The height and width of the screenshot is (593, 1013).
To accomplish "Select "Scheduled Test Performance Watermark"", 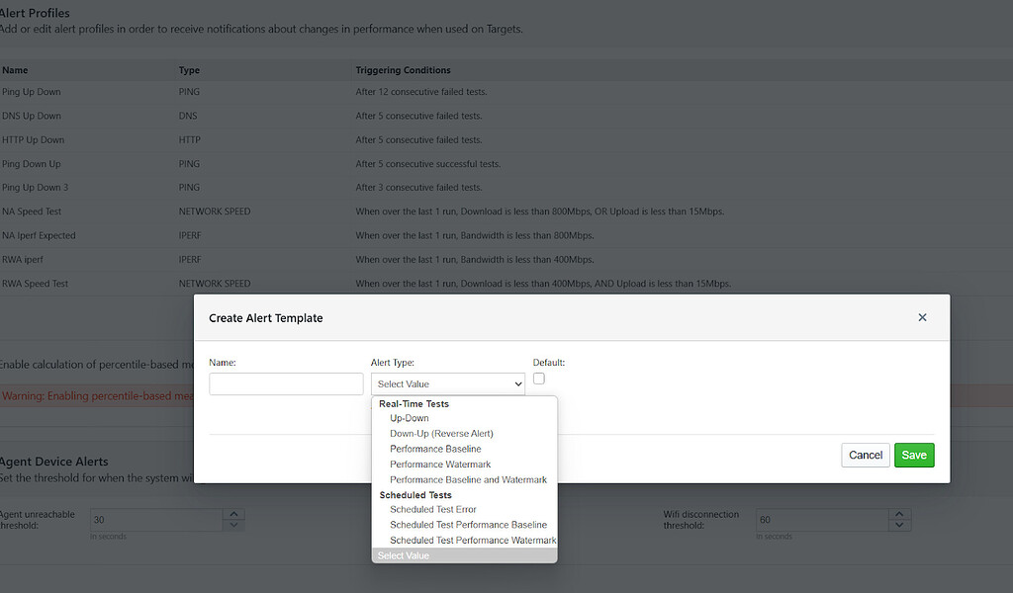I will coord(472,540).
